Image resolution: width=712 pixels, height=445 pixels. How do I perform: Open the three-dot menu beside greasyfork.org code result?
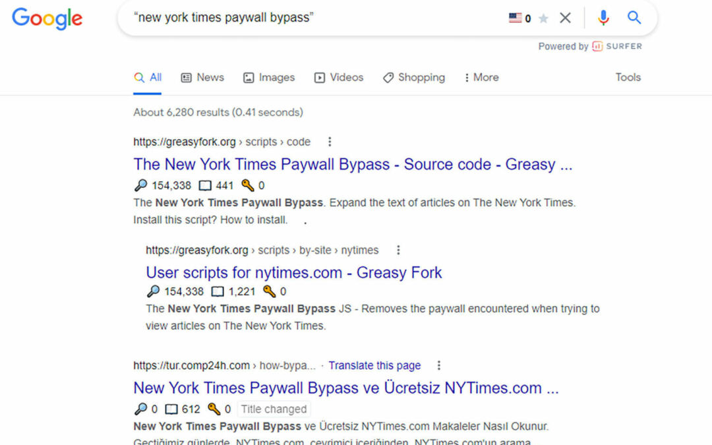tap(330, 142)
